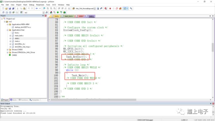215x121 pixels.
Task: Open a file using the toolbar folder icon
Action: (6, 9)
